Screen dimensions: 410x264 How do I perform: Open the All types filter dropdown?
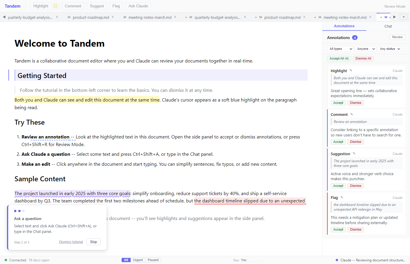pyautogui.click(x=340, y=49)
